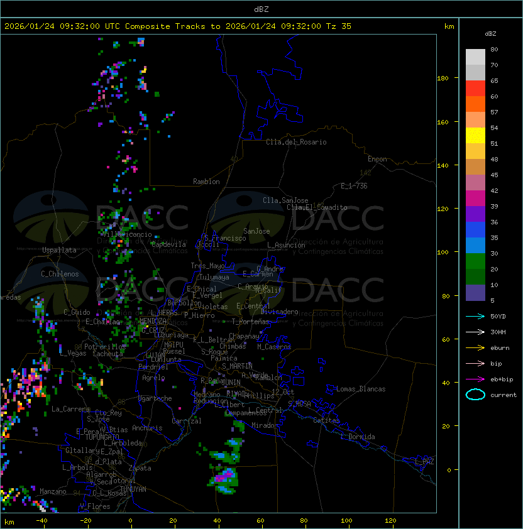523x529 pixels.
Task: Click the 'C_Guido' map label
Action: [x=77, y=312]
